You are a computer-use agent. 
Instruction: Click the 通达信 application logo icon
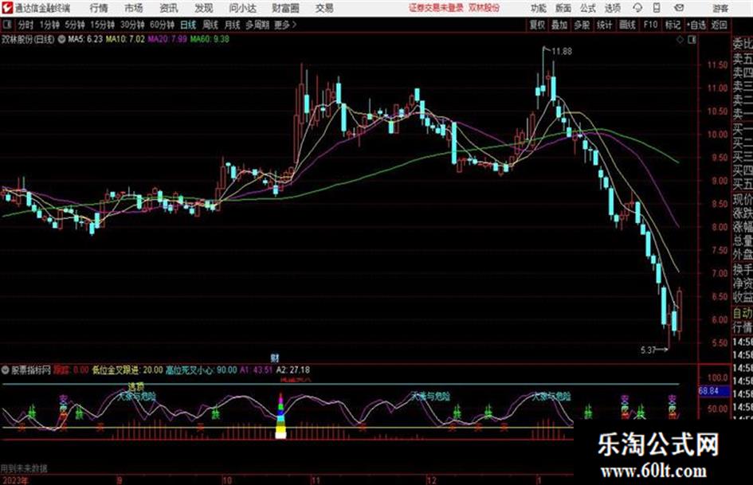pyautogui.click(x=7, y=8)
